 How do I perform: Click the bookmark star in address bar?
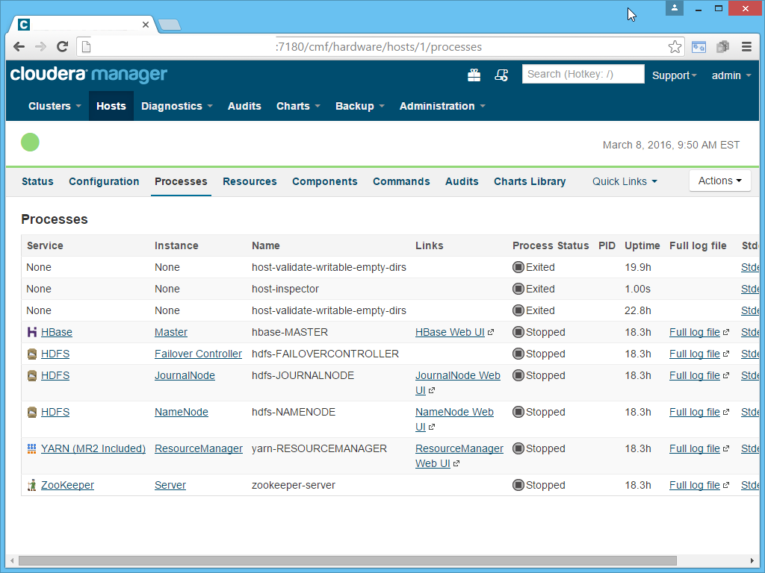(x=675, y=46)
